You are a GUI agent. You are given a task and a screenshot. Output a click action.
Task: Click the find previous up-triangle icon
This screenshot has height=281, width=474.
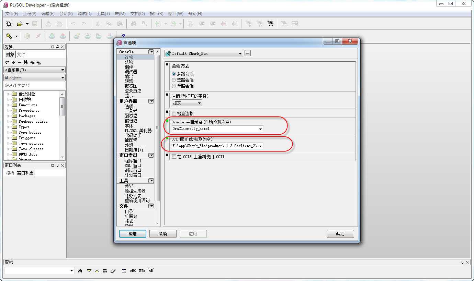tap(97, 271)
